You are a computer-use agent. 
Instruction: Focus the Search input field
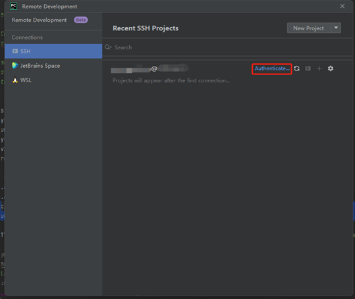227,47
